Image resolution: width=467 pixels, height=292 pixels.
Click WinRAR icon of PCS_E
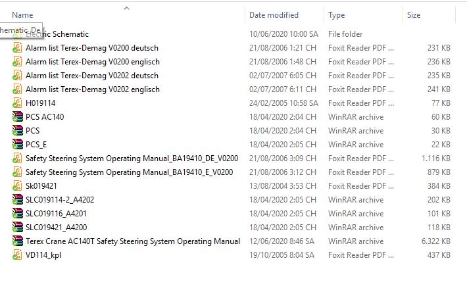click(17, 145)
